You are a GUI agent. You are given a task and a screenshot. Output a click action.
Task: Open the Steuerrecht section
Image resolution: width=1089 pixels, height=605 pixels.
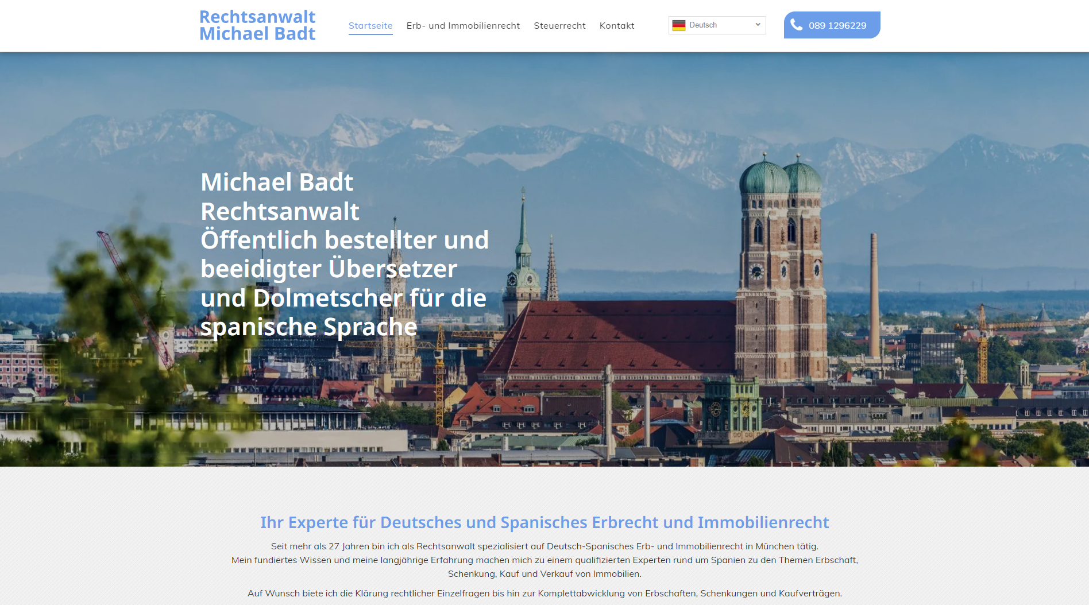[x=560, y=25]
